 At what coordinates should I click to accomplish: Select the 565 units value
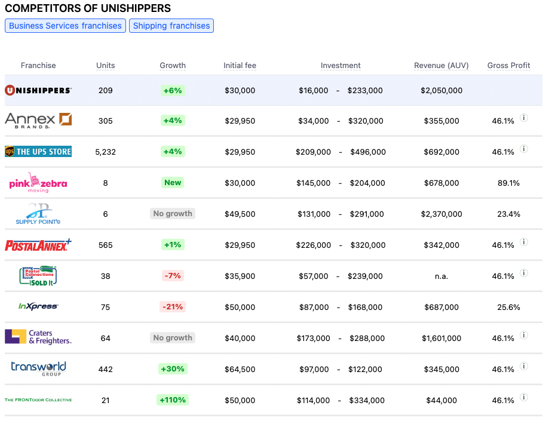coord(106,245)
